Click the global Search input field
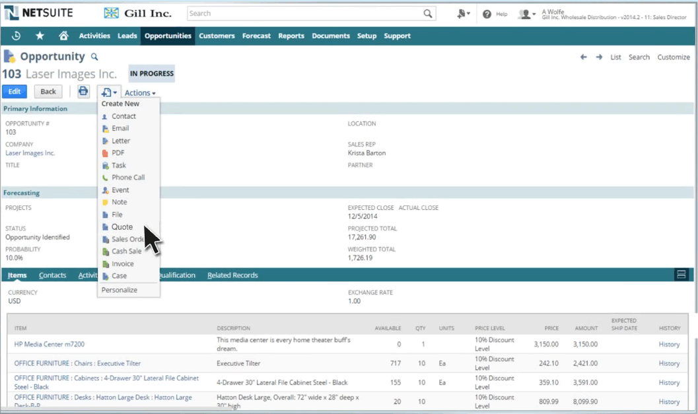Viewport: 698px width, 414px height. click(x=304, y=13)
